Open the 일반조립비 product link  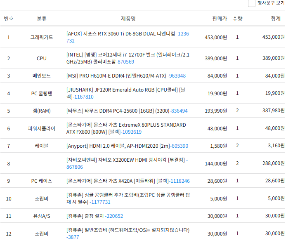(x=128, y=234)
